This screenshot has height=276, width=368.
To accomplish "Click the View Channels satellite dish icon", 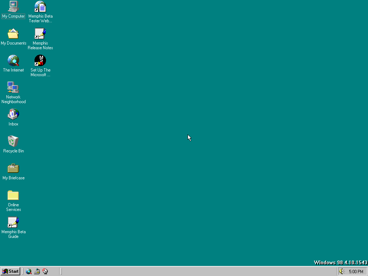I will tap(45, 272).
